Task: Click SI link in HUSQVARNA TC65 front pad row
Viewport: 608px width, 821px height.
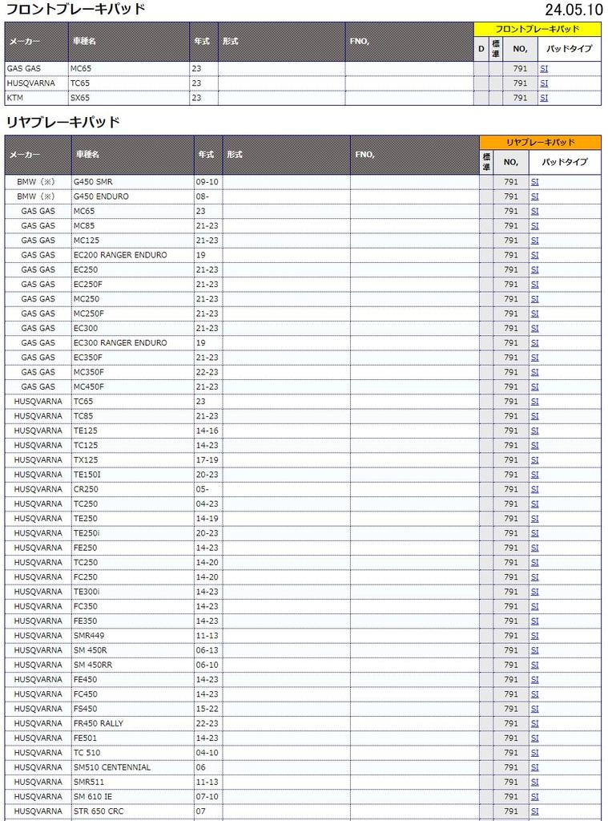Action: click(544, 83)
